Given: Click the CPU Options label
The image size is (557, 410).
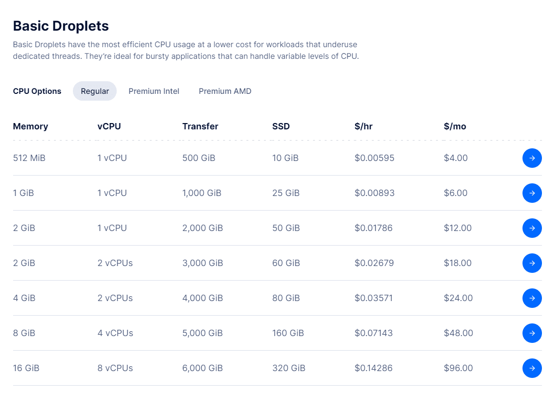Looking at the screenshot, I should pos(37,91).
